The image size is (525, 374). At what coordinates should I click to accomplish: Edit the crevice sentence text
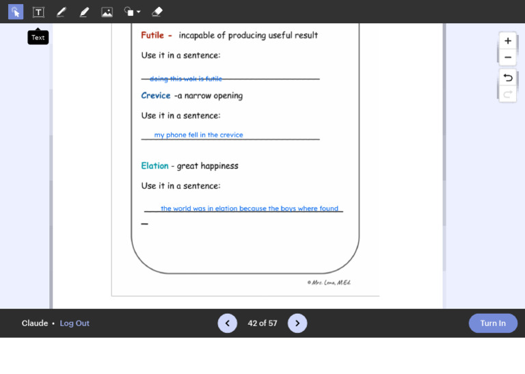tap(198, 135)
